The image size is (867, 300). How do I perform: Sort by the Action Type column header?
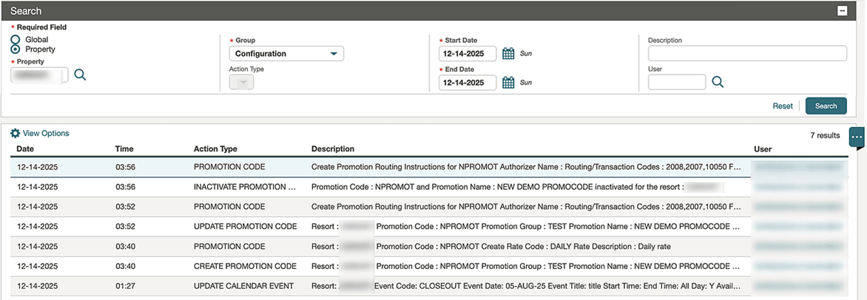215,149
